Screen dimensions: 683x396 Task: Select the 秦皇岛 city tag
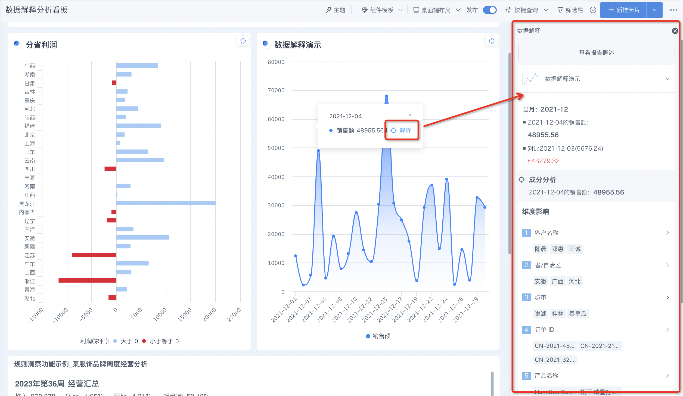(578, 314)
